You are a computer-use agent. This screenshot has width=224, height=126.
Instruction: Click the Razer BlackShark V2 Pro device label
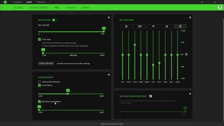point(112,124)
